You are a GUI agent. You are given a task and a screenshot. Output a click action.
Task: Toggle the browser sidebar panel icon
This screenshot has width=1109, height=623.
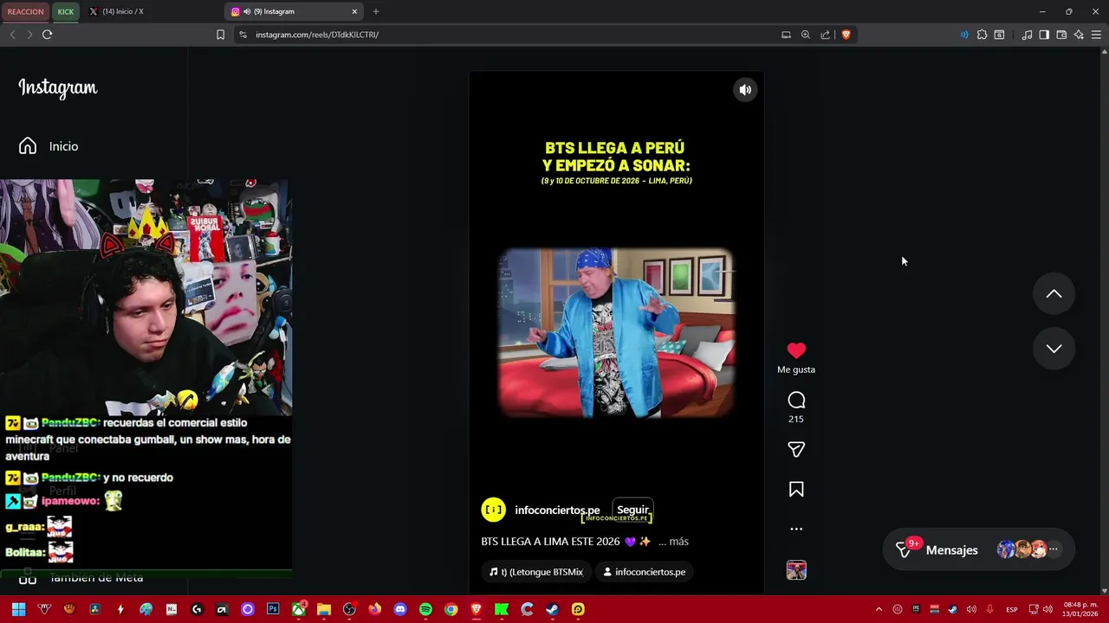(x=1044, y=35)
